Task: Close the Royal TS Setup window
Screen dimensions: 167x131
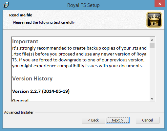Action: click(159, 4)
